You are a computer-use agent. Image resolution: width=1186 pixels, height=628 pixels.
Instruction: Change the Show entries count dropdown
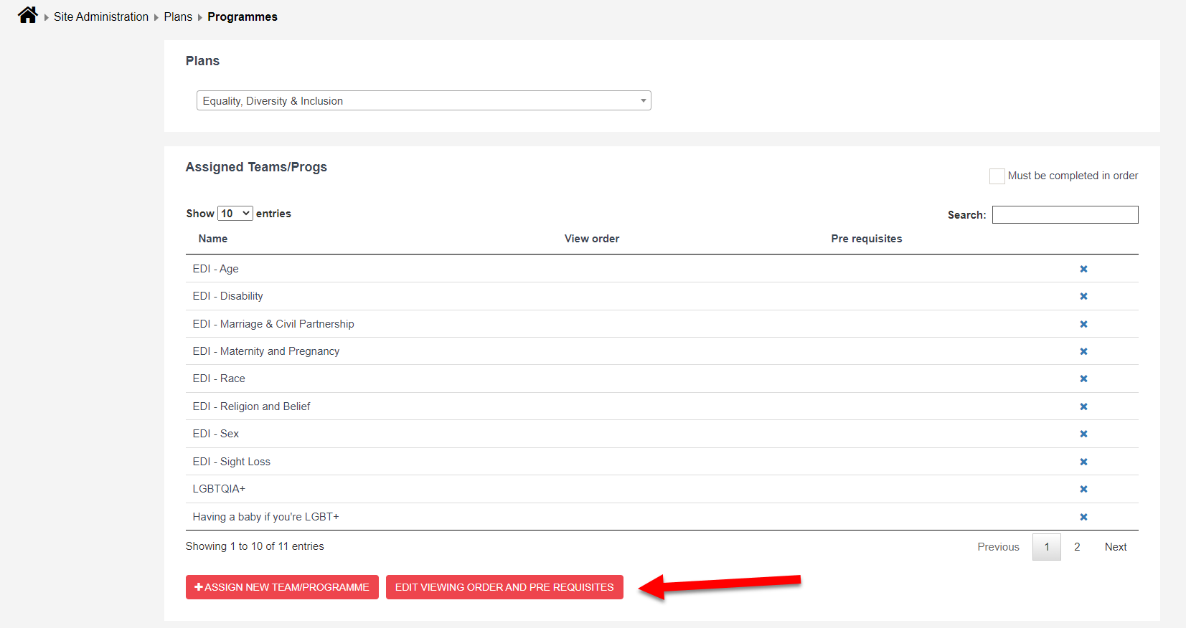[235, 214]
